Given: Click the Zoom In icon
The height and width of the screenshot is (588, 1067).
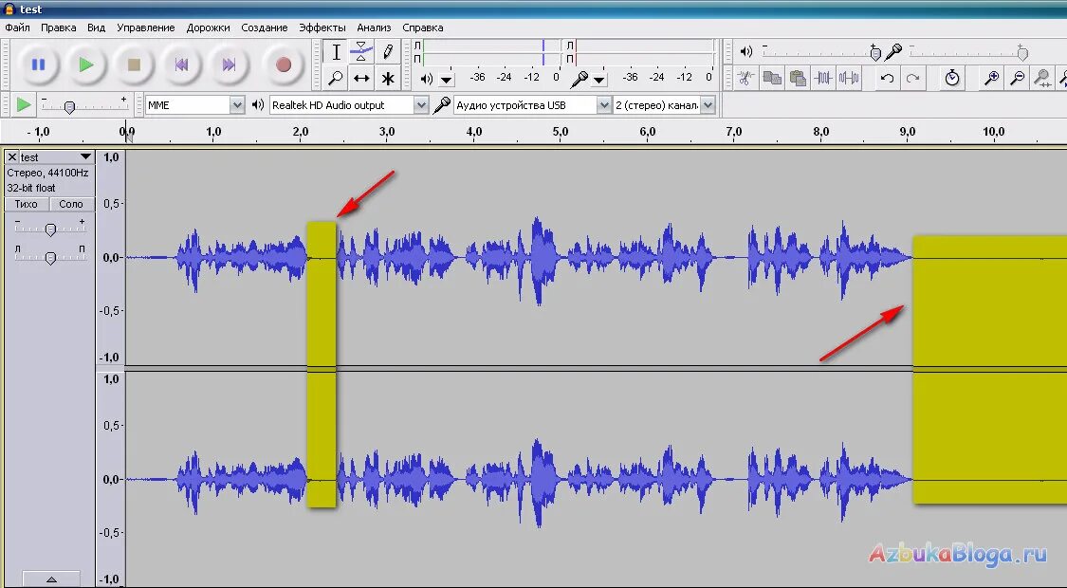Looking at the screenshot, I should (x=991, y=79).
